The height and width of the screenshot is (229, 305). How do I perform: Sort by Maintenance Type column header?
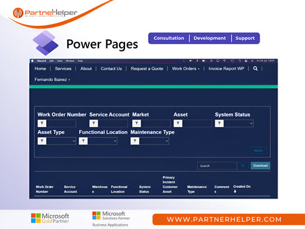pos(197,189)
